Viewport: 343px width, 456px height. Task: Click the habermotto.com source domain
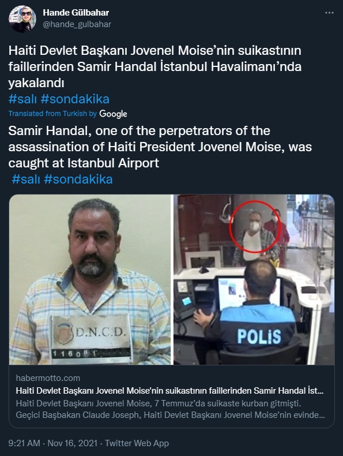tap(48, 378)
